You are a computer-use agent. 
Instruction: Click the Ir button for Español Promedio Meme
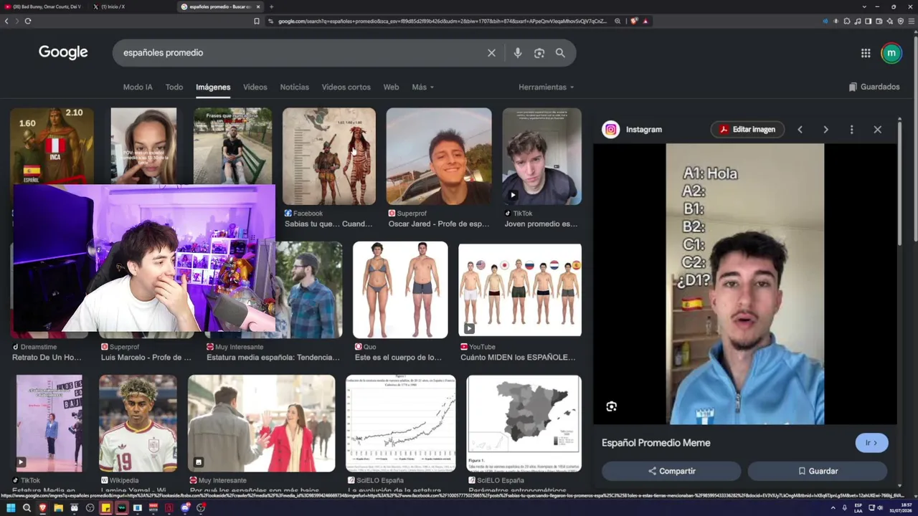[x=871, y=443]
